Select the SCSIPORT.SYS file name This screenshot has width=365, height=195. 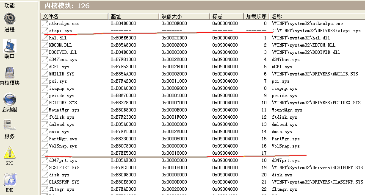click(x=64, y=167)
